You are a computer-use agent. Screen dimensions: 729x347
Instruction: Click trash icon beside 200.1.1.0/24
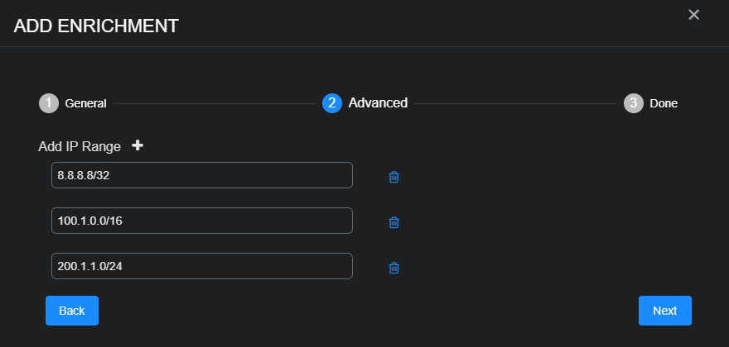point(394,267)
